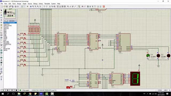Image resolution: width=171 pixels, height=96 pixels.
Task: Select BUTTON in the devices list
Action: [6, 42]
